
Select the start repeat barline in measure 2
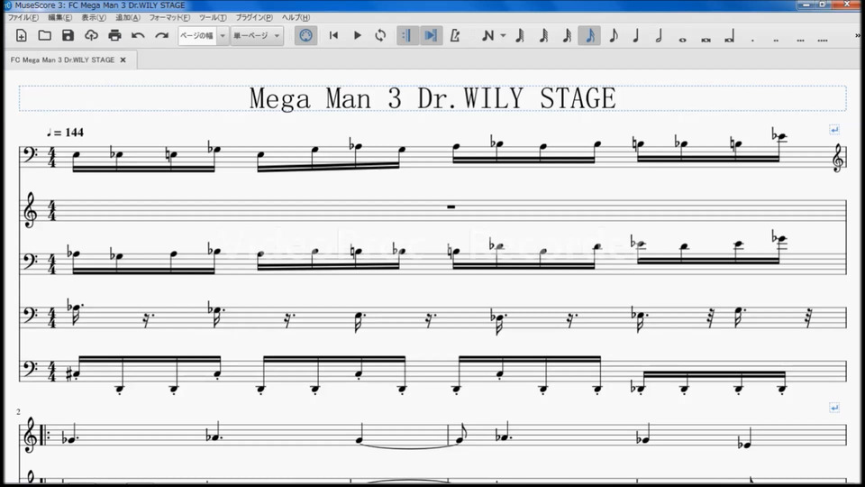(x=44, y=436)
